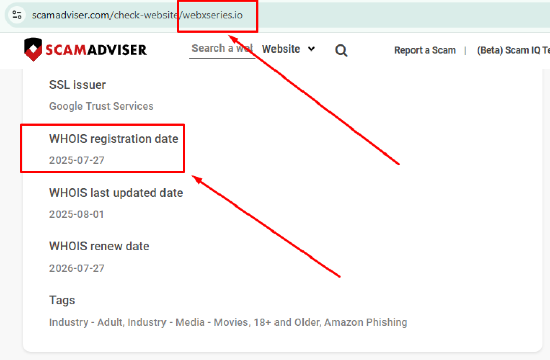Click the Search a website input field
This screenshot has width=550, height=360.
point(222,48)
